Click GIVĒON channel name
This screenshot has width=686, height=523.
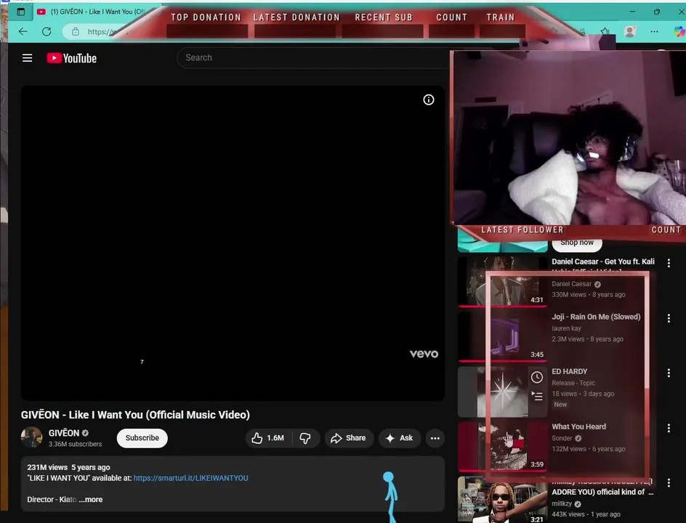point(64,433)
